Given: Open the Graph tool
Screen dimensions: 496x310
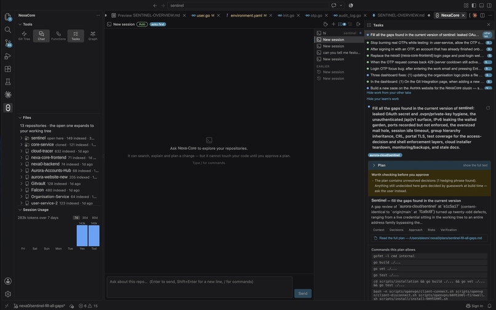Looking at the screenshot, I should pos(93,36).
